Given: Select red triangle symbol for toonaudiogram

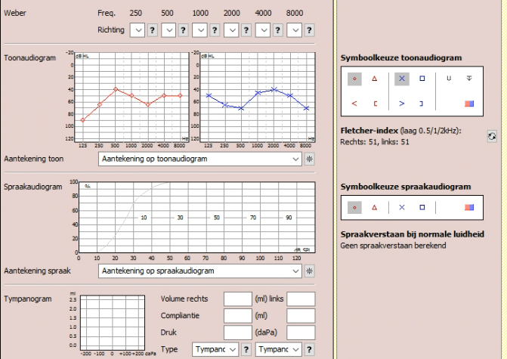Looking at the screenshot, I should pos(374,79).
